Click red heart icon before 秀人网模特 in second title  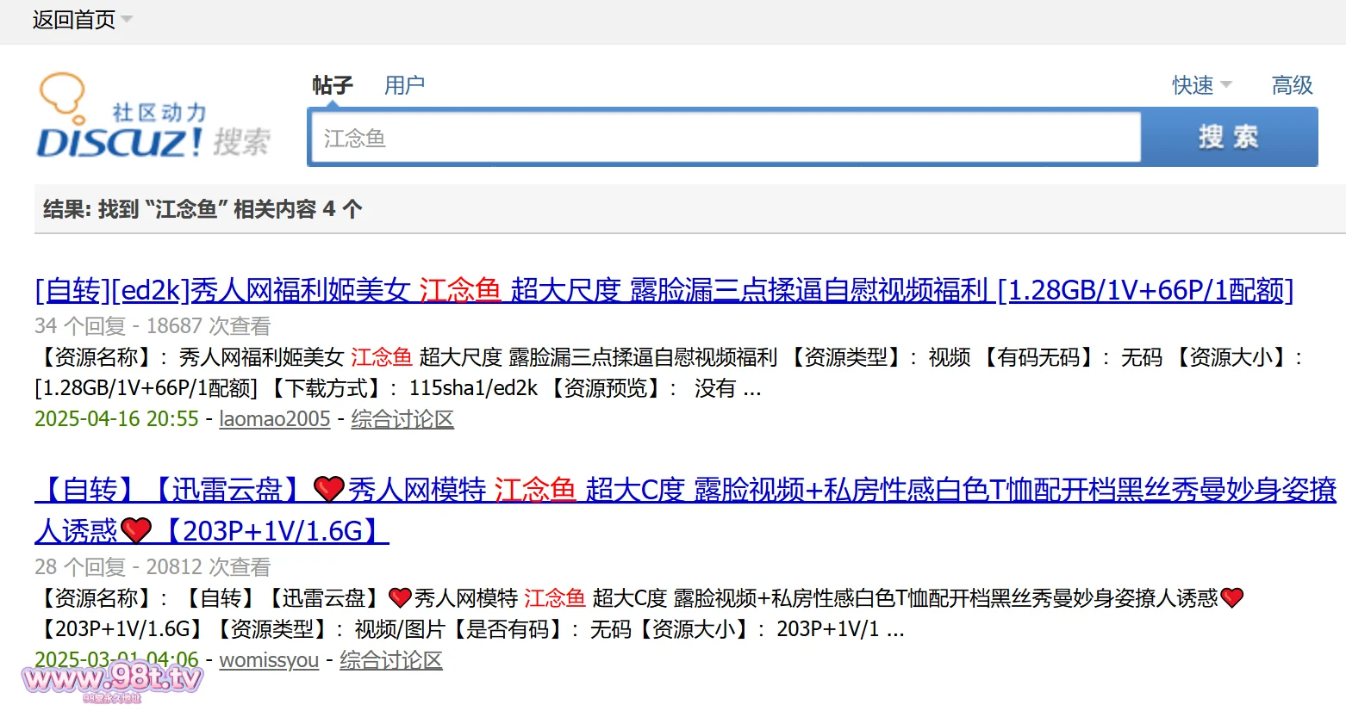329,490
